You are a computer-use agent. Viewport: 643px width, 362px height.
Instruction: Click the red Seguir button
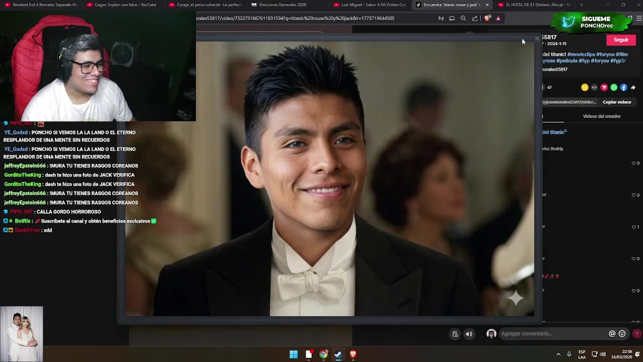[x=621, y=40]
